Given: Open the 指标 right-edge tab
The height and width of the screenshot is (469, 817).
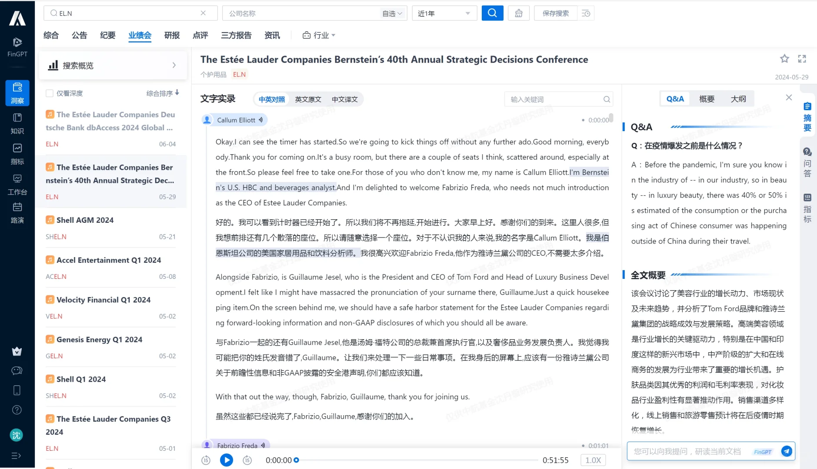Looking at the screenshot, I should coord(807,208).
